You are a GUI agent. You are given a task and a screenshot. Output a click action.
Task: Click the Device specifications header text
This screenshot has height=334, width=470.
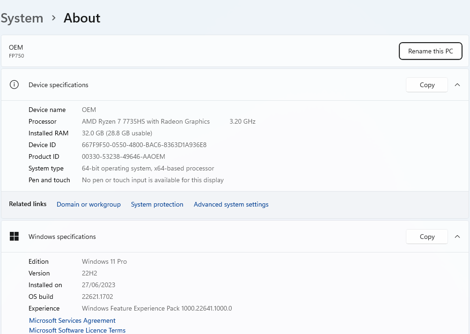tap(59, 85)
